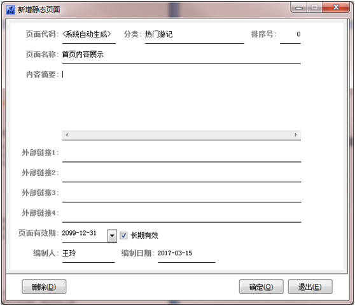355x306 pixels.
Task: Select the 外部链接3 input field
Action: pyautogui.click(x=181, y=193)
